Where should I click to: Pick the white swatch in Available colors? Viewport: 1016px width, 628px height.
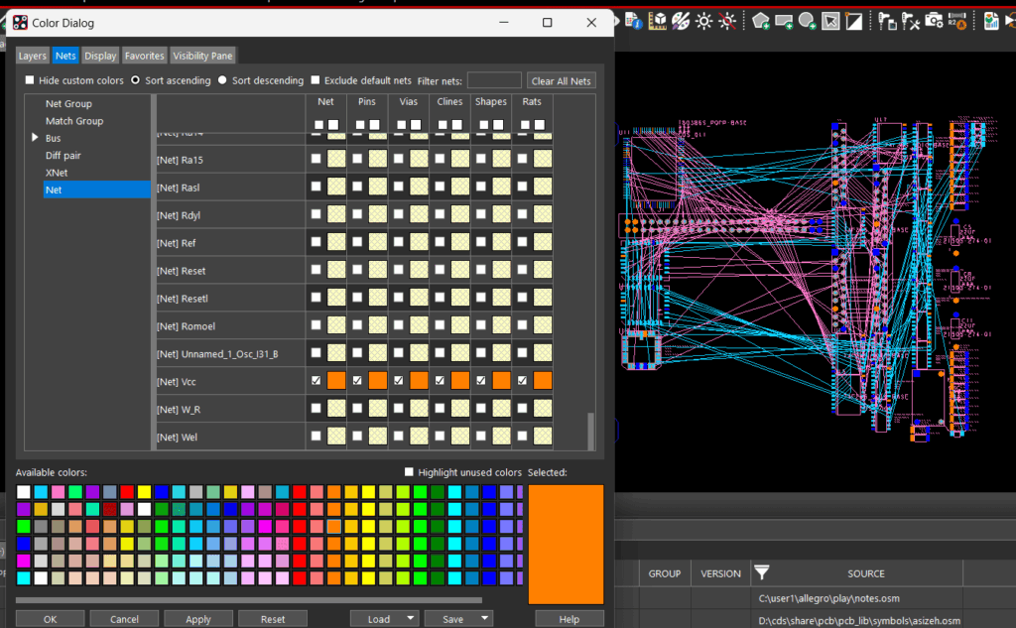(x=24, y=492)
